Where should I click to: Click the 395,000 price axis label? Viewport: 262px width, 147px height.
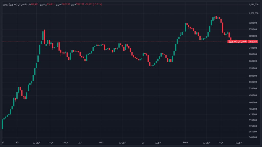253,120
